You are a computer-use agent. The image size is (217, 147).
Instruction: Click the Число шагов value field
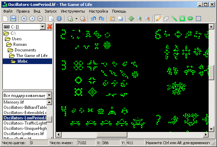39,143
